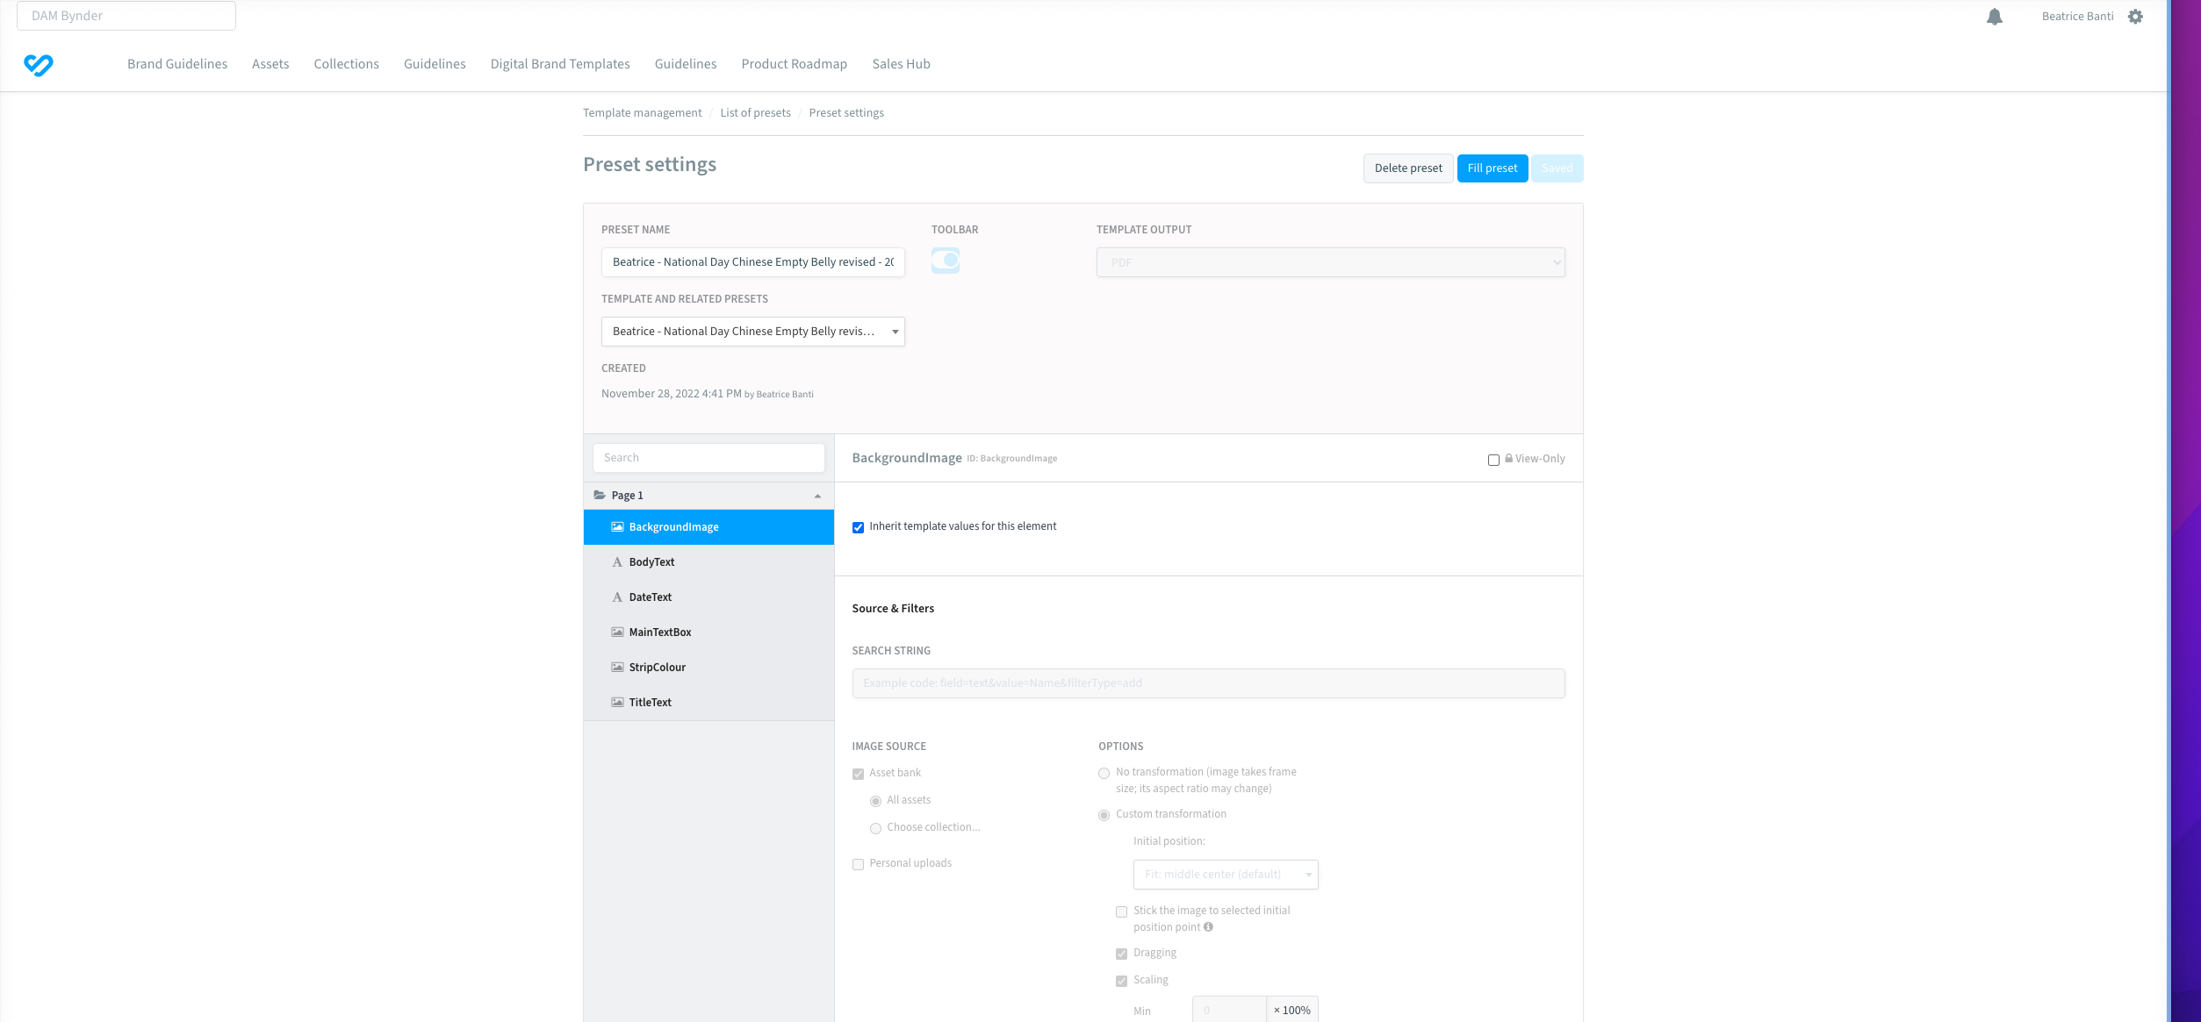
Task: Select the Choose collection radio button
Action: pos(875,828)
